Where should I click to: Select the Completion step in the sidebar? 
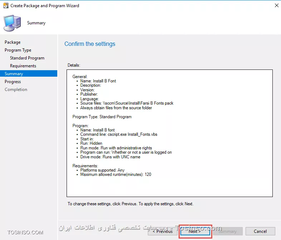click(x=16, y=90)
